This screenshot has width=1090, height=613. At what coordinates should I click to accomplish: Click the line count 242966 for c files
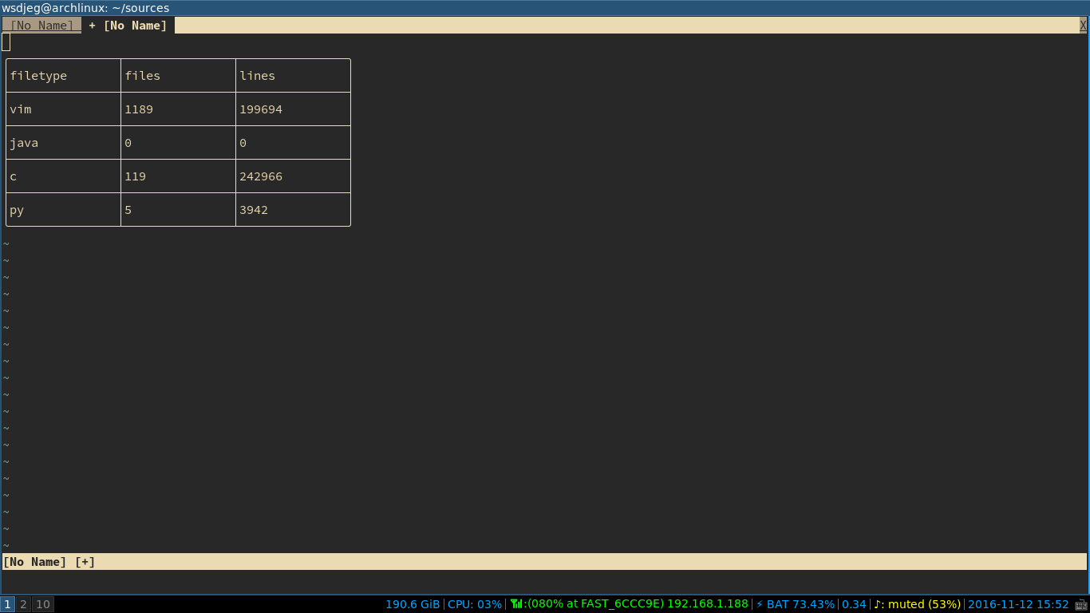(x=261, y=176)
